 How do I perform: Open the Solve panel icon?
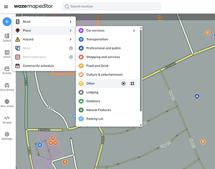tap(7, 54)
